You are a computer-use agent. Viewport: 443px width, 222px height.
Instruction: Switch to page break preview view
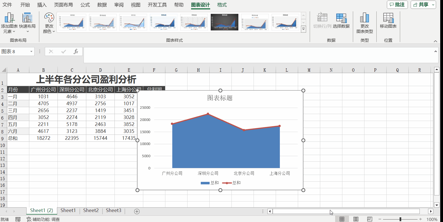(x=369, y=219)
